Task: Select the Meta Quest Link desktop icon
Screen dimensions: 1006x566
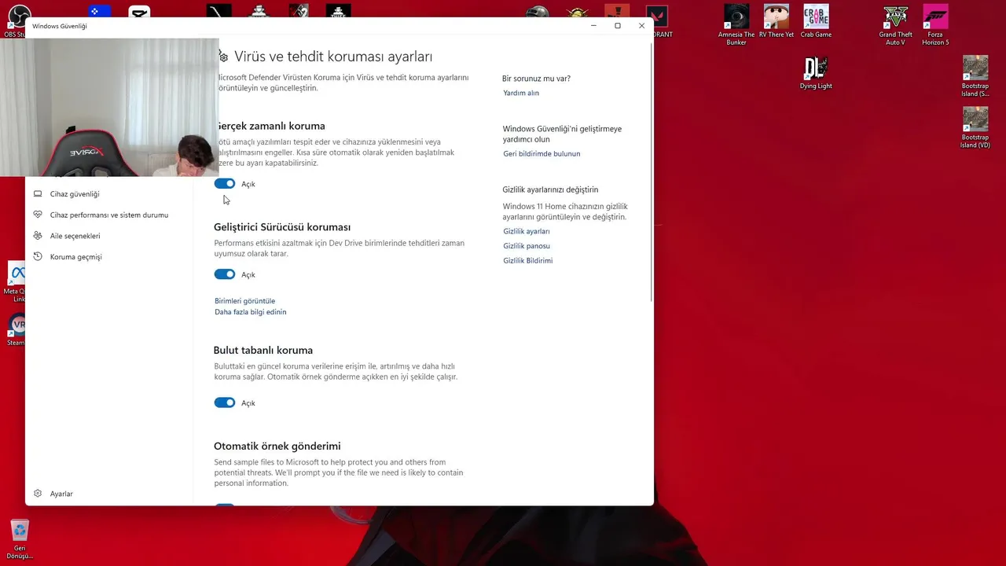Action: point(16,283)
